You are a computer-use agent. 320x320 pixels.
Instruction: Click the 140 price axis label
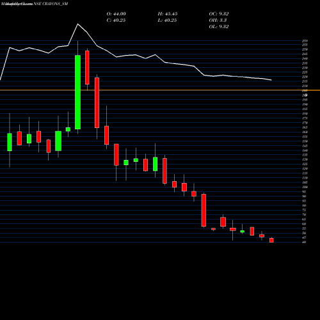tap(305, 150)
